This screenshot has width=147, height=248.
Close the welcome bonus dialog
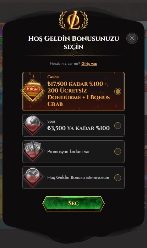[x=132, y=38]
